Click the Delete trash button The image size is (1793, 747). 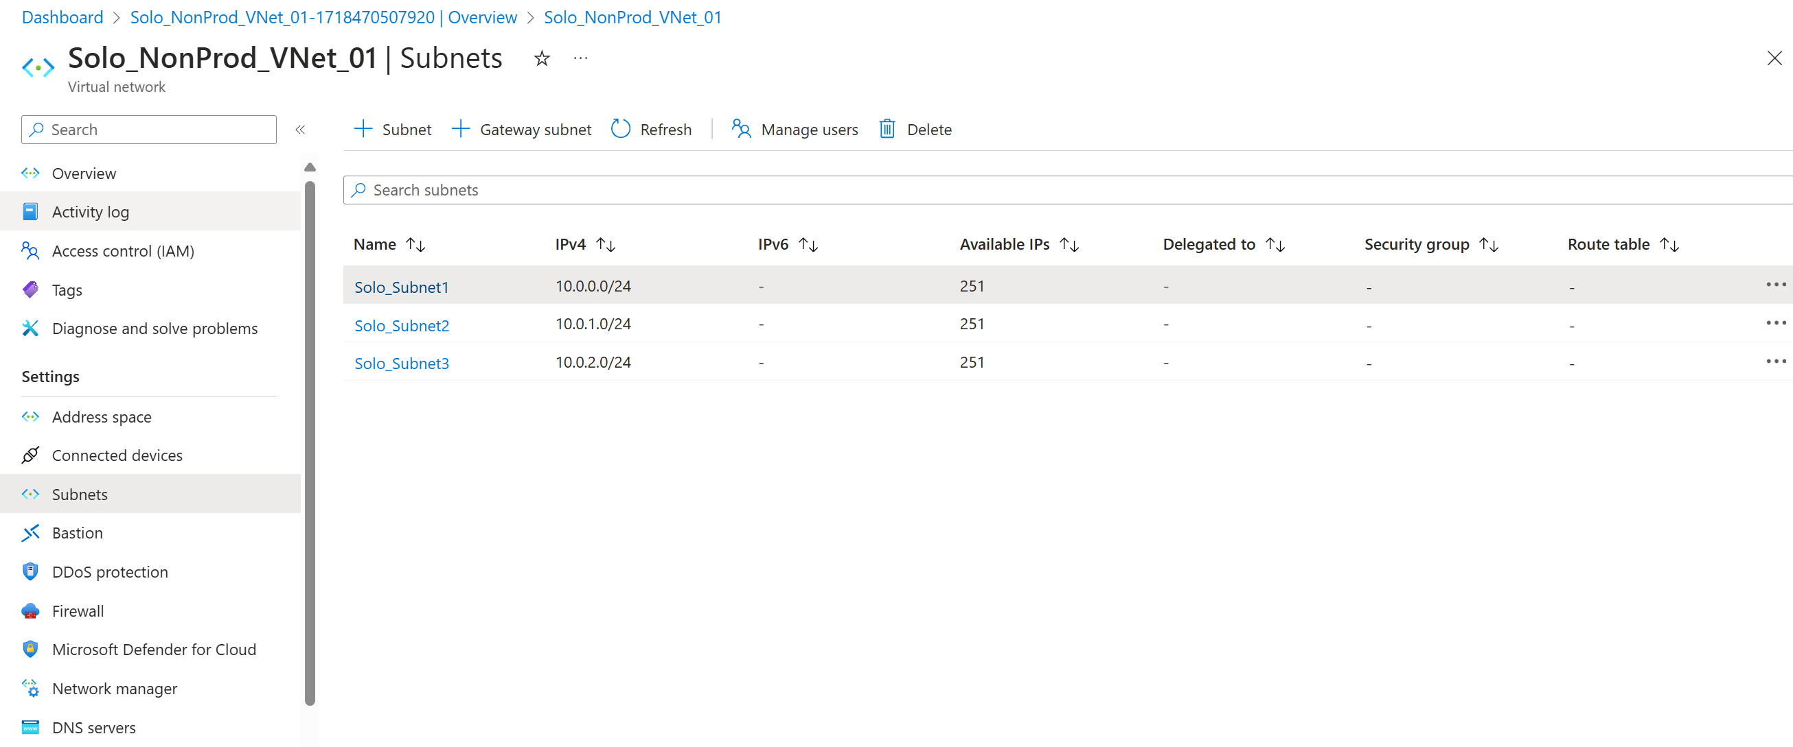[915, 130]
